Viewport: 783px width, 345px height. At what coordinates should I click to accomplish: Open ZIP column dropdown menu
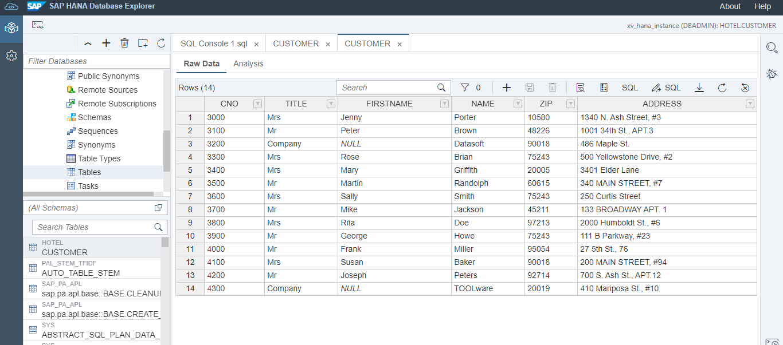[x=570, y=104]
